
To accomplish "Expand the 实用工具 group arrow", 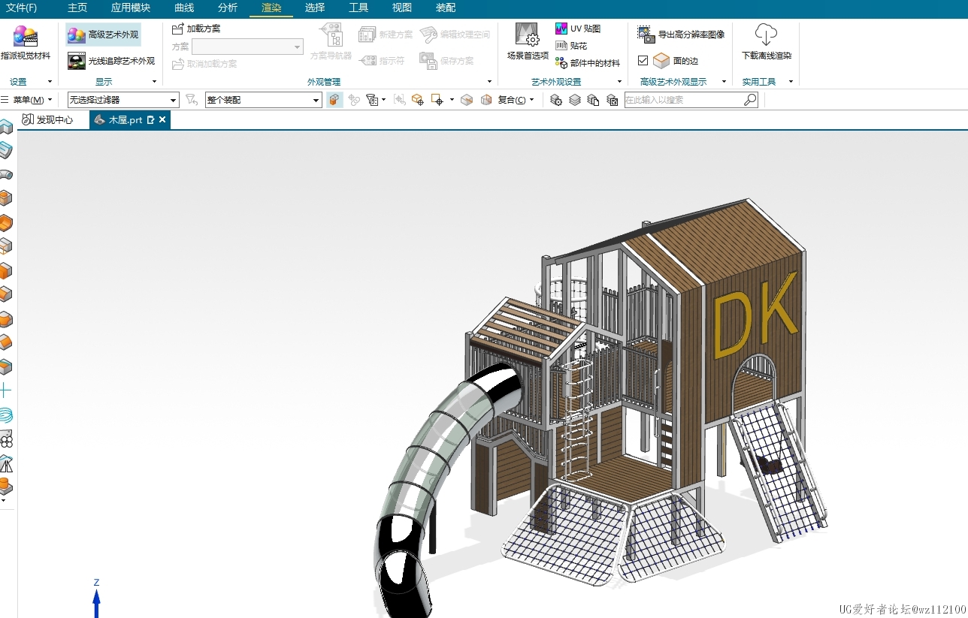I will coord(791,82).
